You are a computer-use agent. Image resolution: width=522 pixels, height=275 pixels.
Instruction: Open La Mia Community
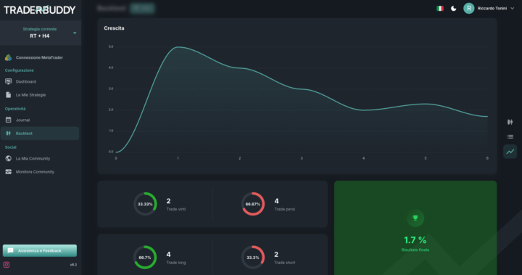33,159
